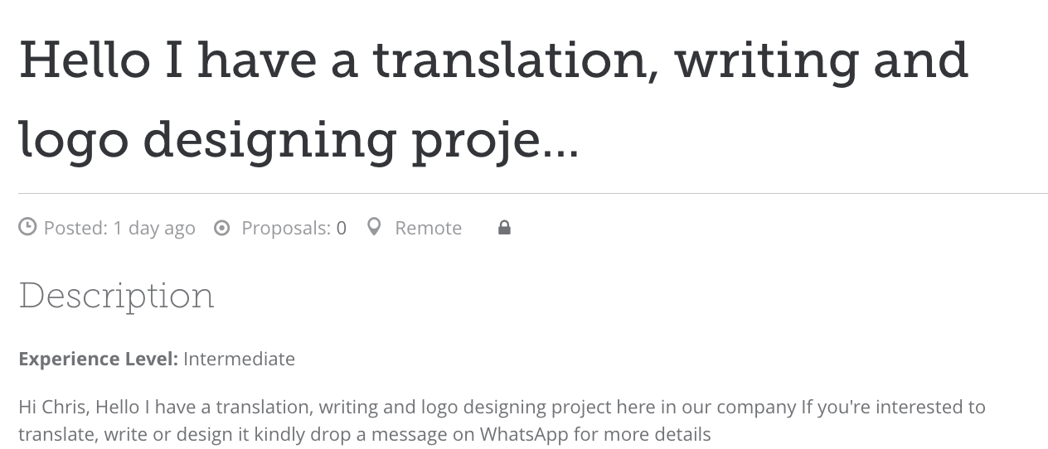Click the padlock icon after Remote
The height and width of the screenshot is (449, 1048).
click(504, 228)
